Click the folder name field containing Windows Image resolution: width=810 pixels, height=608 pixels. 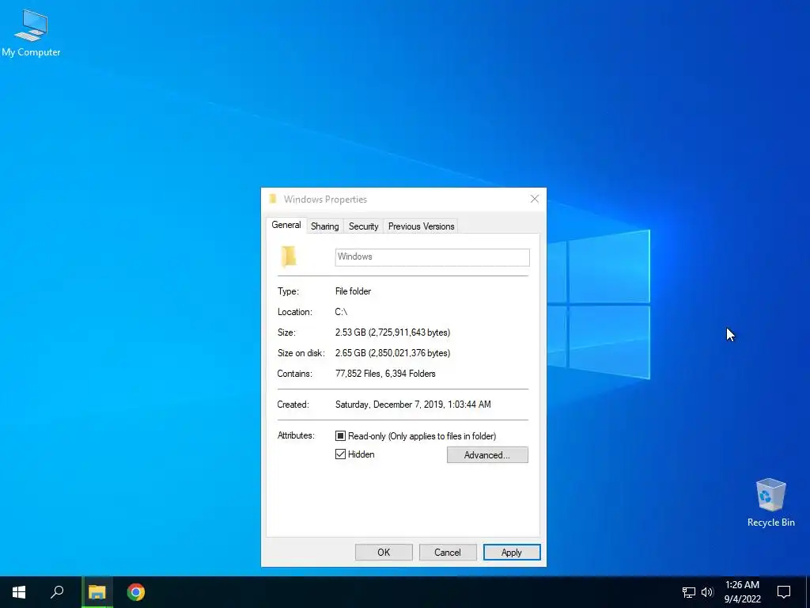[433, 257]
